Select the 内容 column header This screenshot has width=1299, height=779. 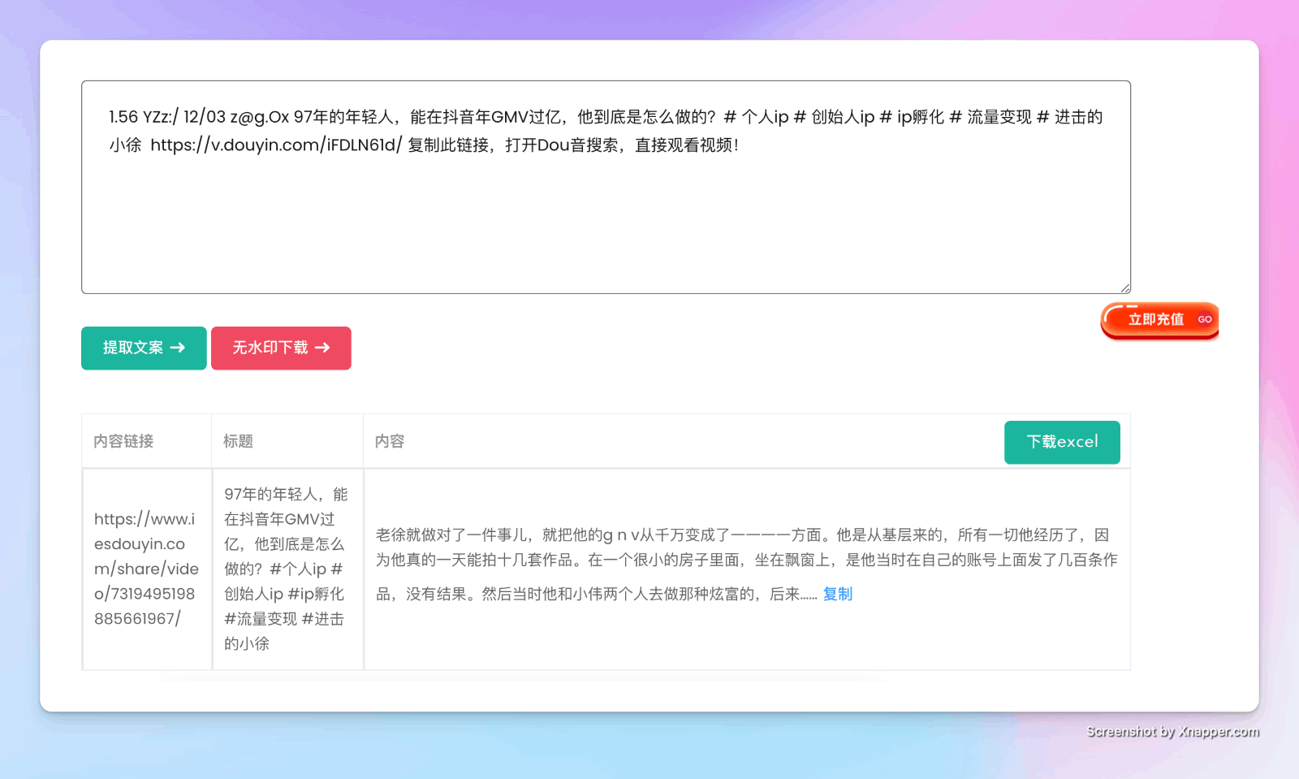pos(390,441)
